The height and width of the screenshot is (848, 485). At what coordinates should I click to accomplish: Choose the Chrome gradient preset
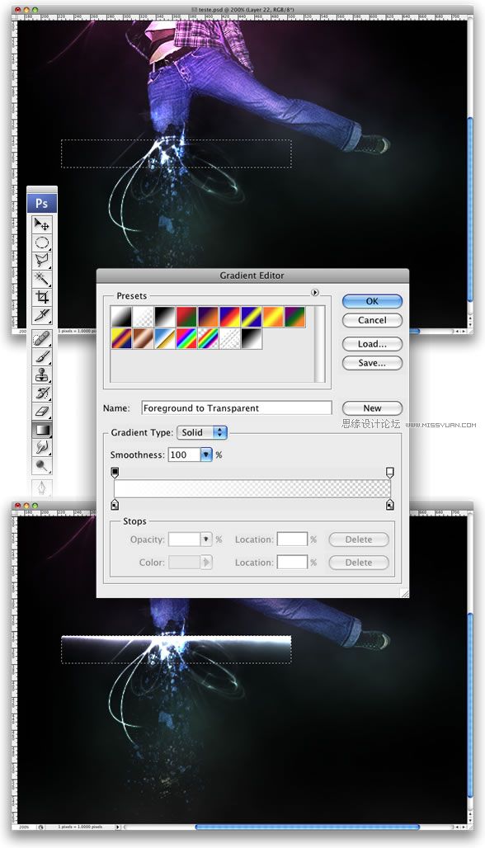click(164, 338)
